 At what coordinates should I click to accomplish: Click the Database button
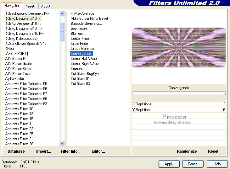(x=16, y=151)
